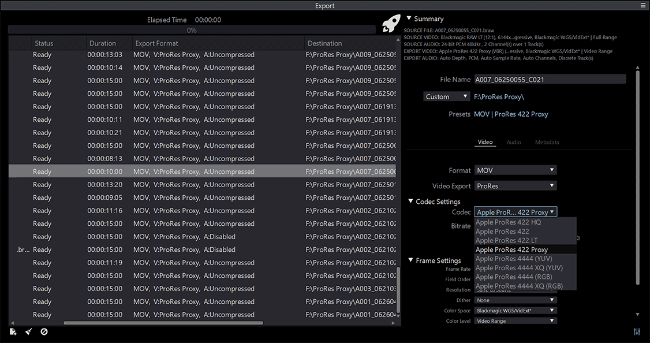The height and width of the screenshot is (343, 650).
Task: Switch to the Metadata tab
Action: coord(547,142)
